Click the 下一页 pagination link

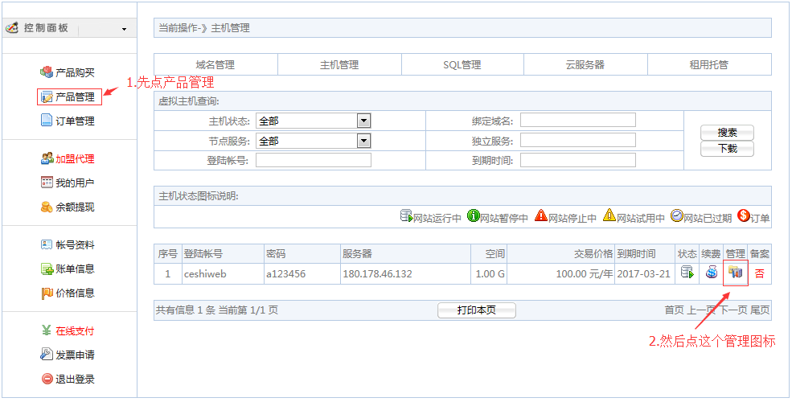point(732,310)
